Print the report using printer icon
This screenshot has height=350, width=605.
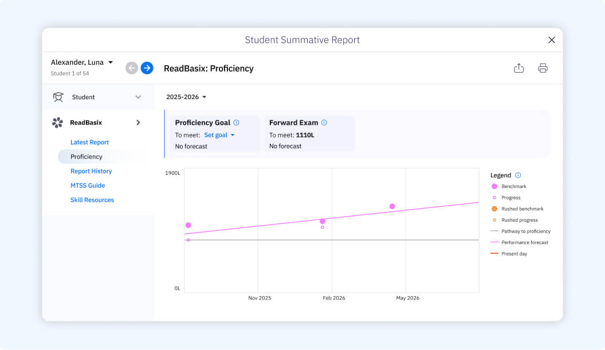[x=543, y=68]
